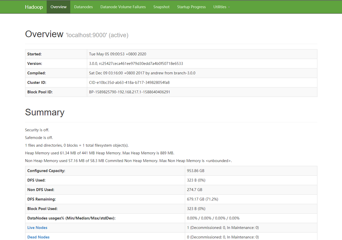Viewport: 342px width, 240px height.
Task: Click the 'Safemode is off.' line
Action: (x=39, y=138)
